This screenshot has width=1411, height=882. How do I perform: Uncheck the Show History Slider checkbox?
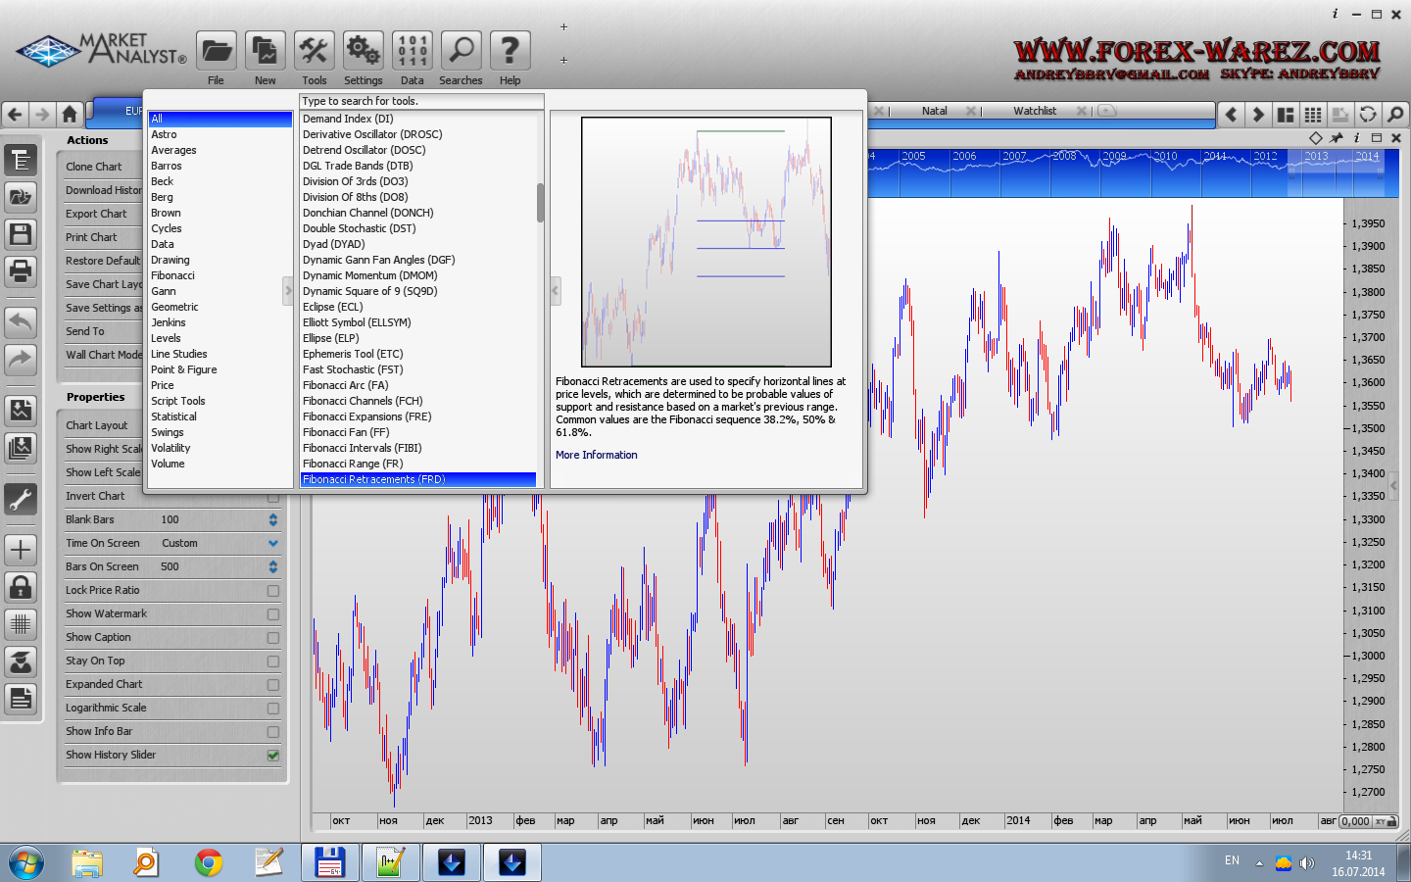(x=273, y=756)
